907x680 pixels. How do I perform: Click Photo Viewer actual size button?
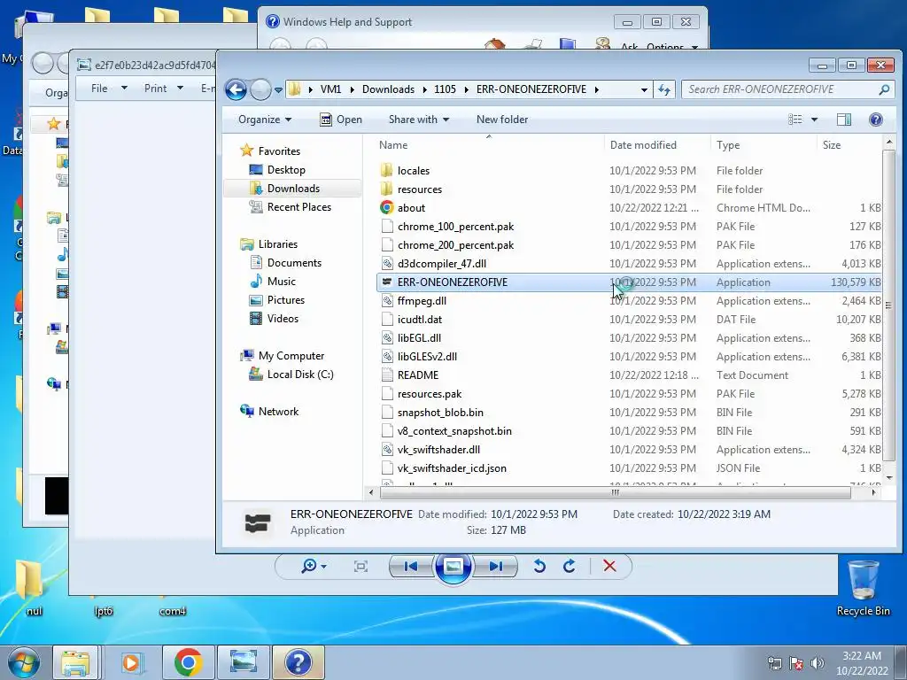pos(360,566)
